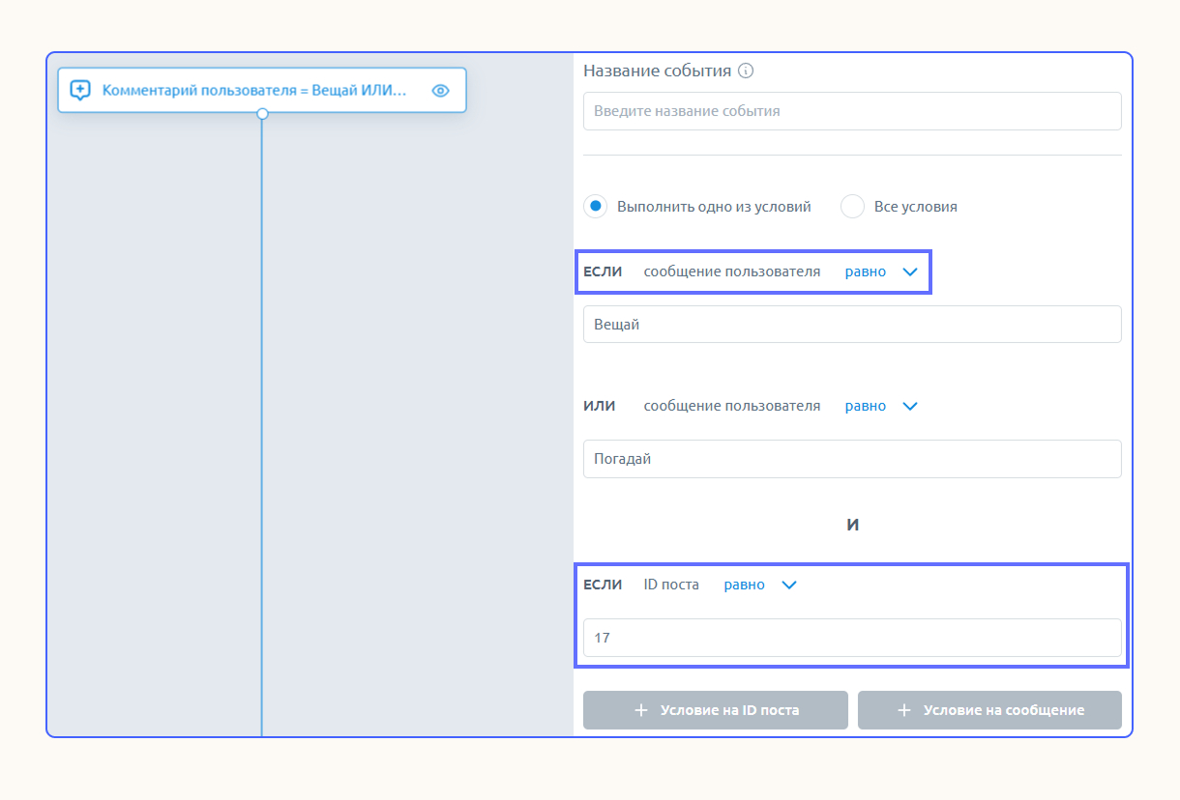Screen dimensions: 1180x800
Task: Toggle the eye icon on the comment block
Action: [441, 91]
